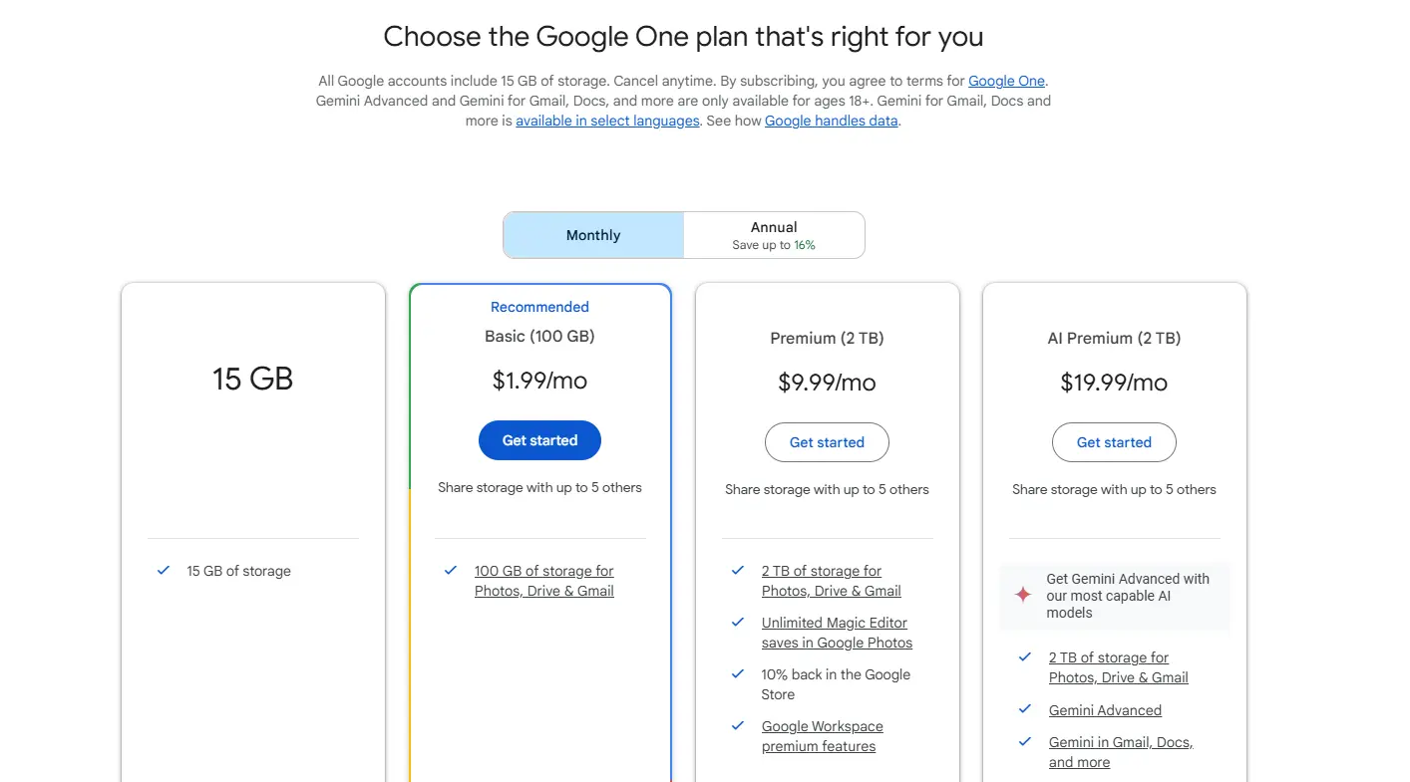Open "Google Workspace premium features" link
Viewport: 1410px width, 782px height.
(822, 735)
